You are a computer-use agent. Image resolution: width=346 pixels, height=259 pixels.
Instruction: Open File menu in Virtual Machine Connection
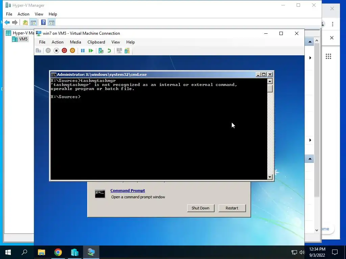(x=42, y=42)
